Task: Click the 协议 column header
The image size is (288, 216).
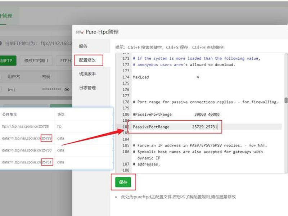Action: 61,114
